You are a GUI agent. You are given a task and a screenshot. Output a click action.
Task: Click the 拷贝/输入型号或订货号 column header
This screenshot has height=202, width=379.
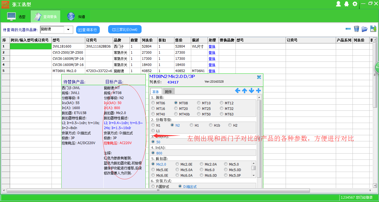(x=31, y=40)
